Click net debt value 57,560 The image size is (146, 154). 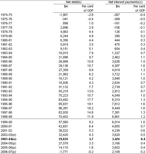click(x=63, y=122)
